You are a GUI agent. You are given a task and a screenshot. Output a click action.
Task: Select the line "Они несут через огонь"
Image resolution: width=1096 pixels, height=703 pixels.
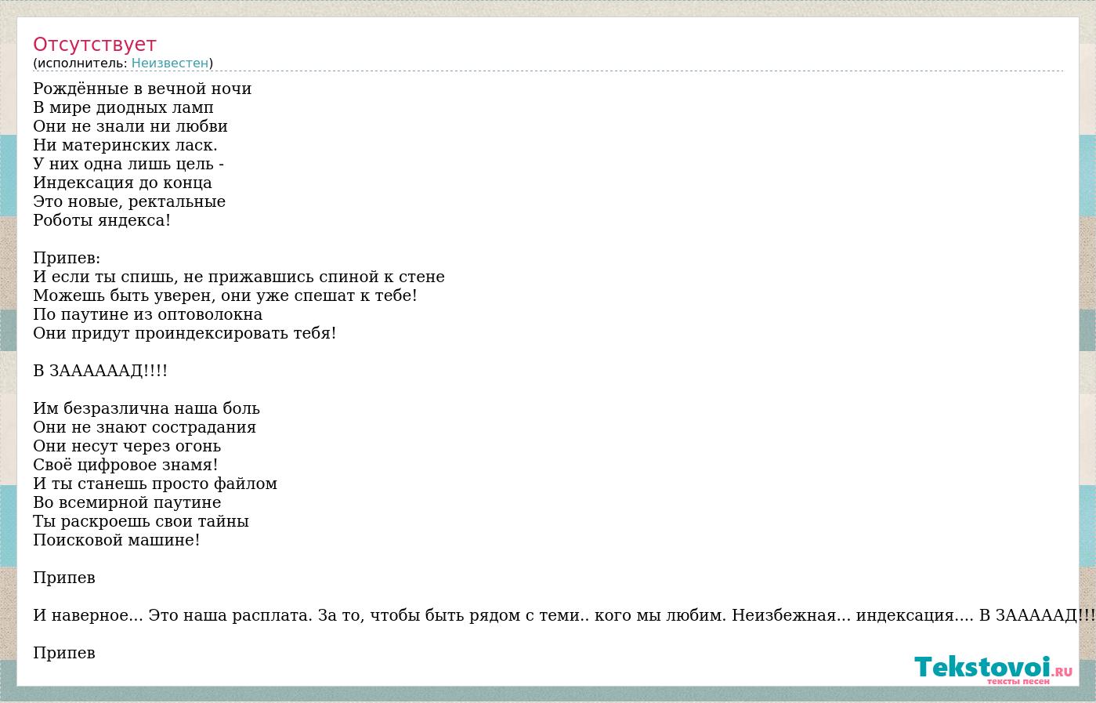[127, 446]
